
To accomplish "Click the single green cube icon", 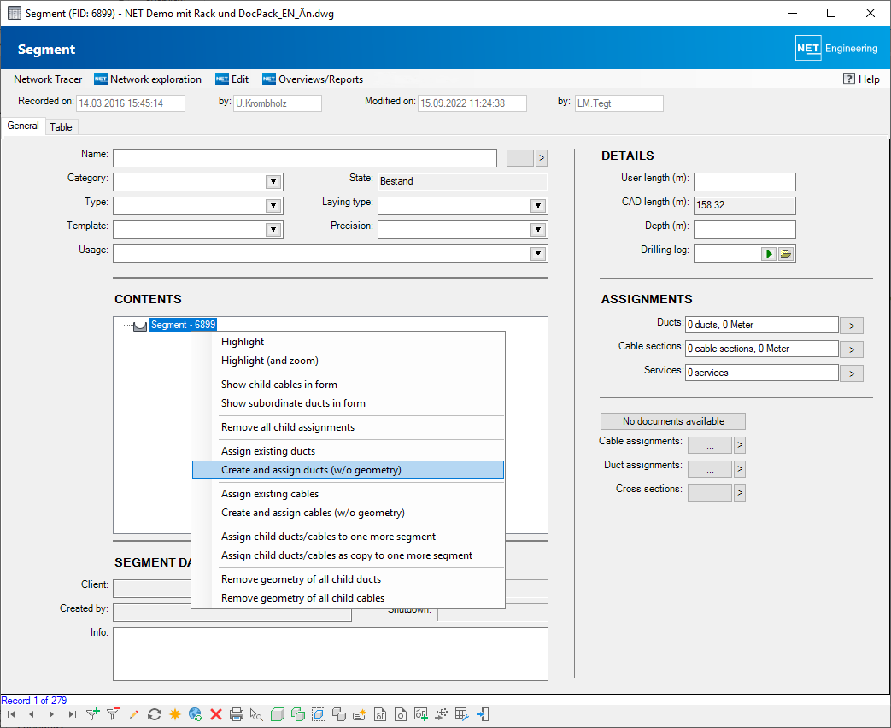I will [x=278, y=714].
